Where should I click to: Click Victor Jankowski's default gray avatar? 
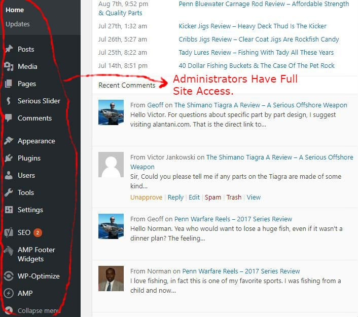(111, 165)
